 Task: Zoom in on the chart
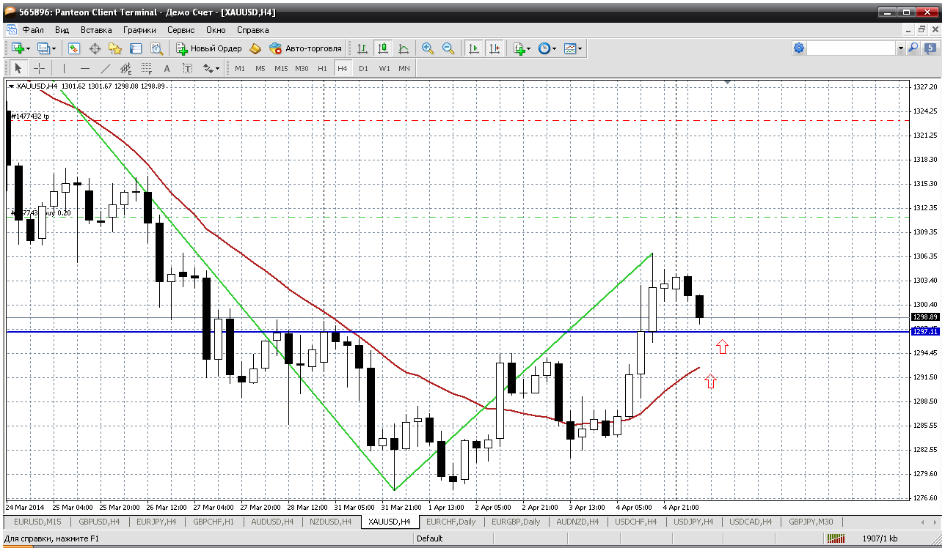427,48
